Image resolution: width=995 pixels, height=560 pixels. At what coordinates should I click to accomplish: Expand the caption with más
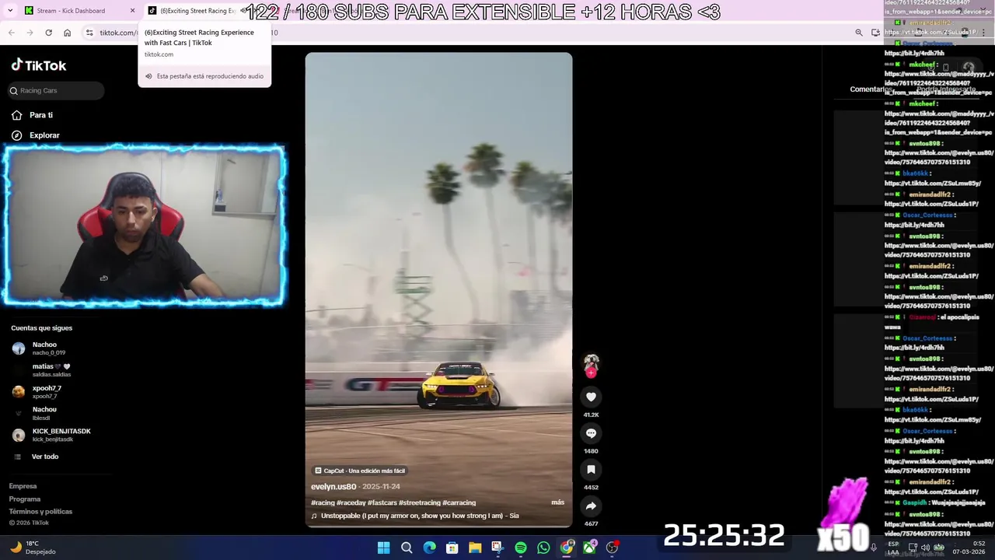[558, 502]
